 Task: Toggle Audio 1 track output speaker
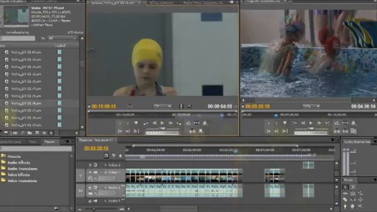pyautogui.click(x=90, y=187)
